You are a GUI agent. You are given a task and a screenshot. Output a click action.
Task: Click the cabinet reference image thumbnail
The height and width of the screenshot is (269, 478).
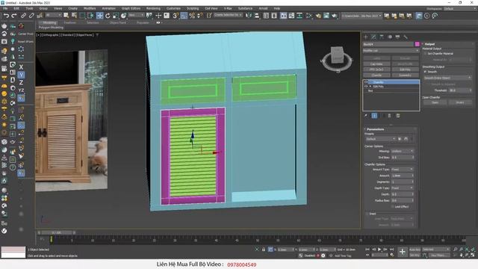point(72,120)
